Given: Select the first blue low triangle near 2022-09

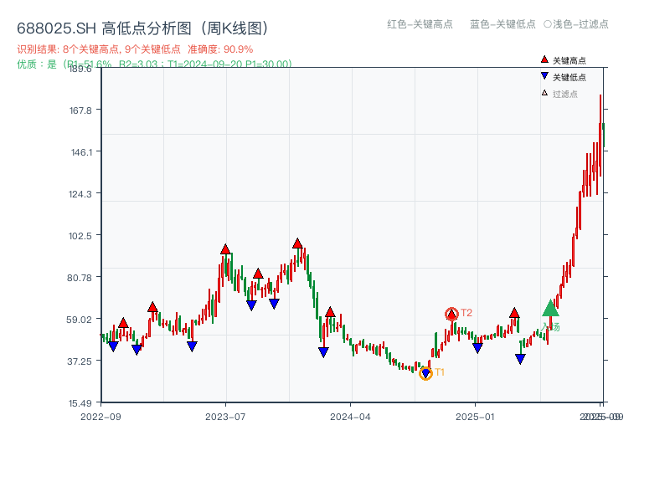Looking at the screenshot, I should click(115, 346).
